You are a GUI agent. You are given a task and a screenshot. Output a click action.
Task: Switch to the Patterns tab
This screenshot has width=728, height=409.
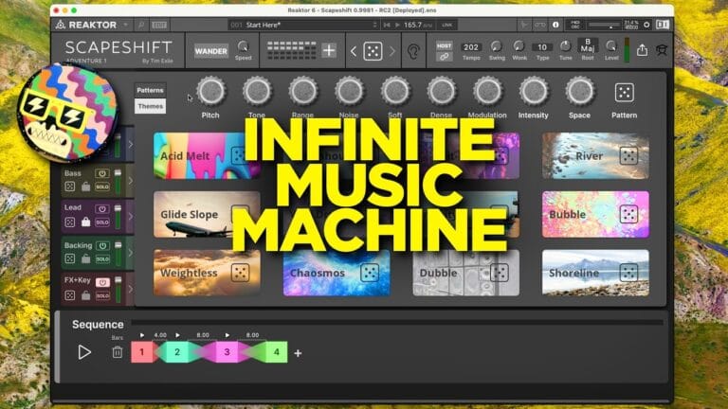click(150, 90)
